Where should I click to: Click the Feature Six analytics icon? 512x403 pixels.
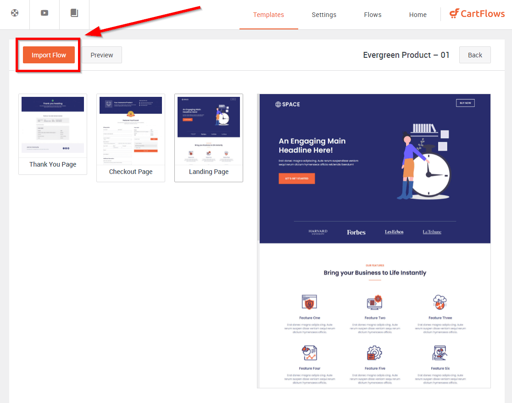click(440, 353)
